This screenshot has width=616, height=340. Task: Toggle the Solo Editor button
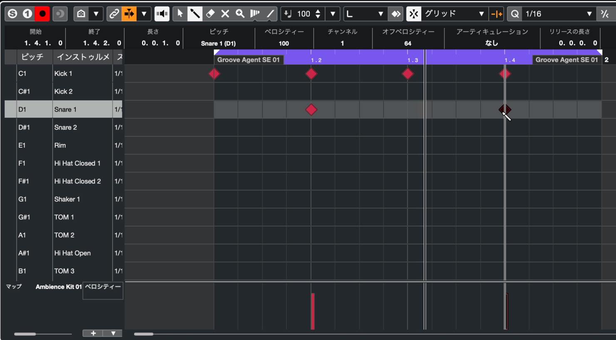pyautogui.click(x=12, y=14)
